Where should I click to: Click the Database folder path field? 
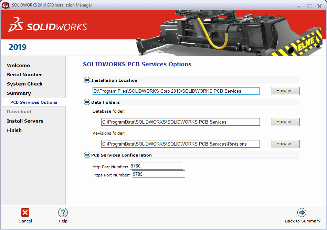(180, 122)
